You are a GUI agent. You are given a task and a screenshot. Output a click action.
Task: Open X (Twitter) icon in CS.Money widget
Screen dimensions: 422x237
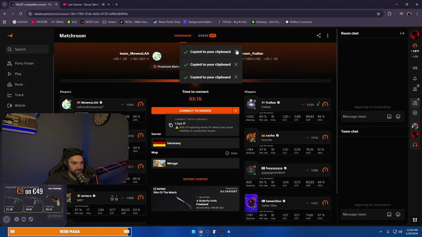tap(16, 219)
